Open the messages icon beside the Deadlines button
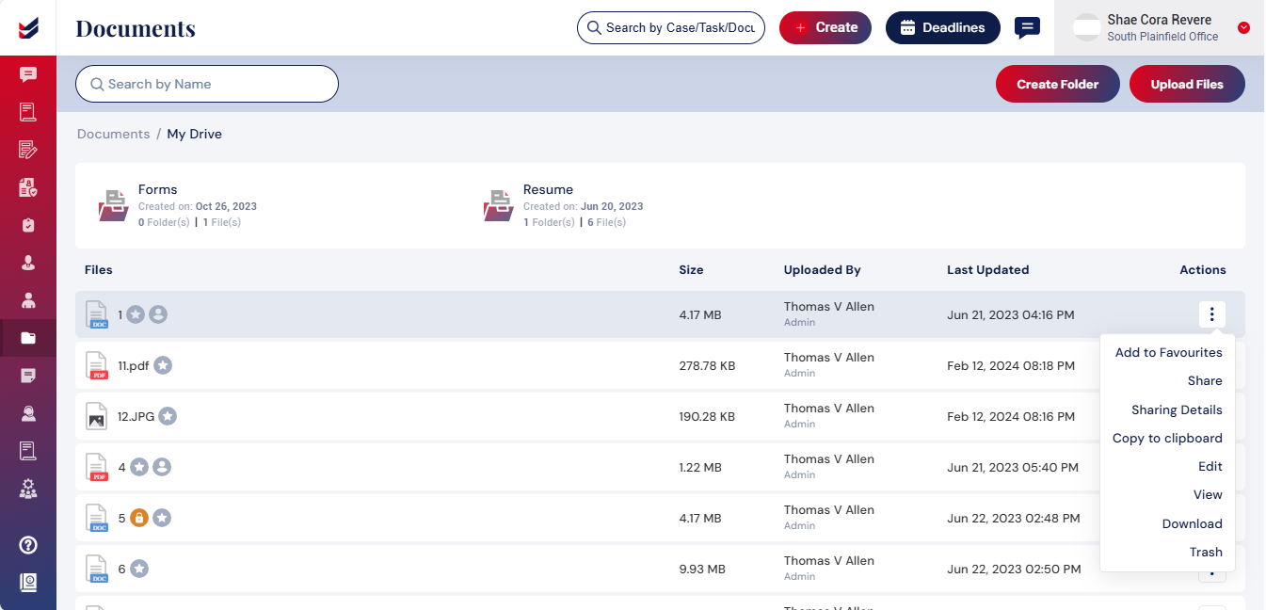This screenshot has height=610, width=1266. tap(1027, 28)
